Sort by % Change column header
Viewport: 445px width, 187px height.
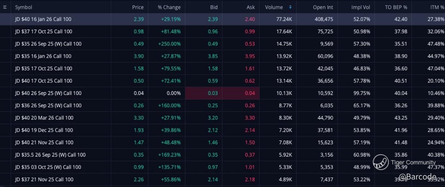tap(169, 7)
